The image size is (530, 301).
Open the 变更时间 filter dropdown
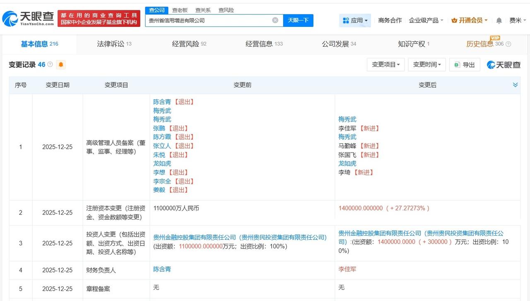point(426,64)
